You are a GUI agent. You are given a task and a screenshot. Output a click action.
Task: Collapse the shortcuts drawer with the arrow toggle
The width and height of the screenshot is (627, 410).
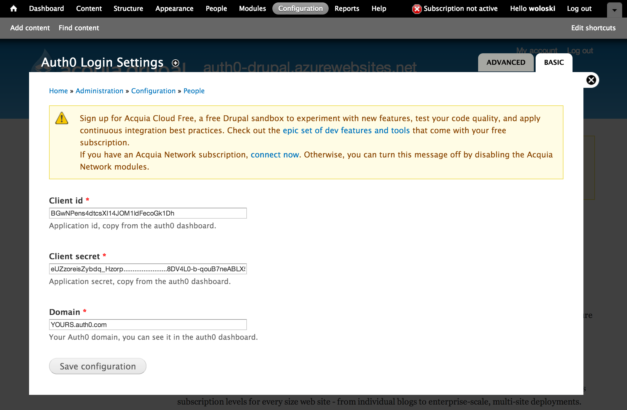point(614,10)
